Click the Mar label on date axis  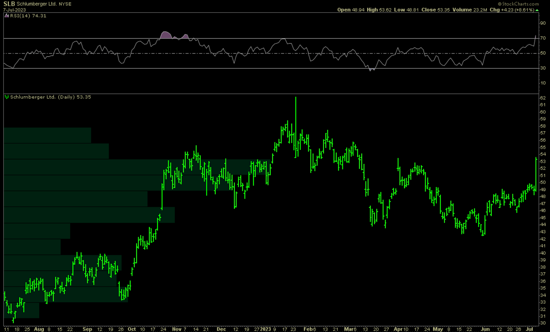[x=349, y=329]
